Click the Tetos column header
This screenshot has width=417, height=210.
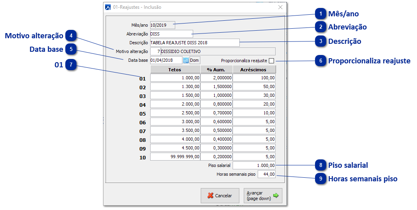(x=175, y=69)
